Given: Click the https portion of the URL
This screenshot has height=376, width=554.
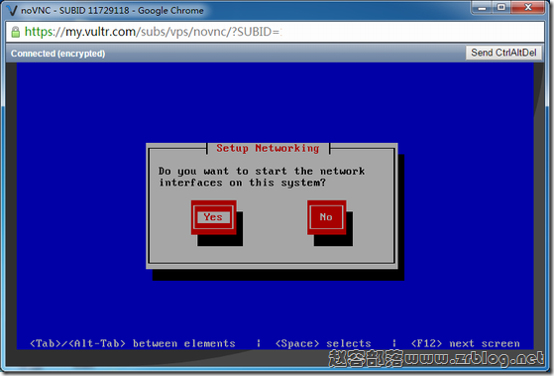Looking at the screenshot, I should pyautogui.click(x=39, y=32).
